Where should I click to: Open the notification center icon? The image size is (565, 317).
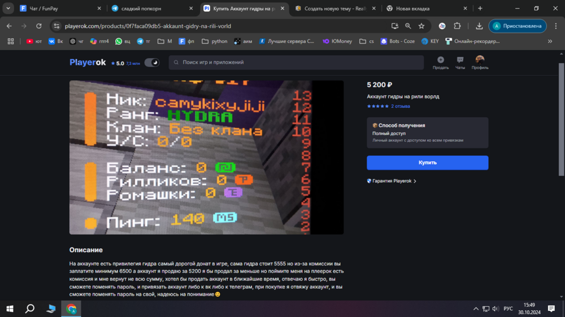pyautogui.click(x=551, y=309)
